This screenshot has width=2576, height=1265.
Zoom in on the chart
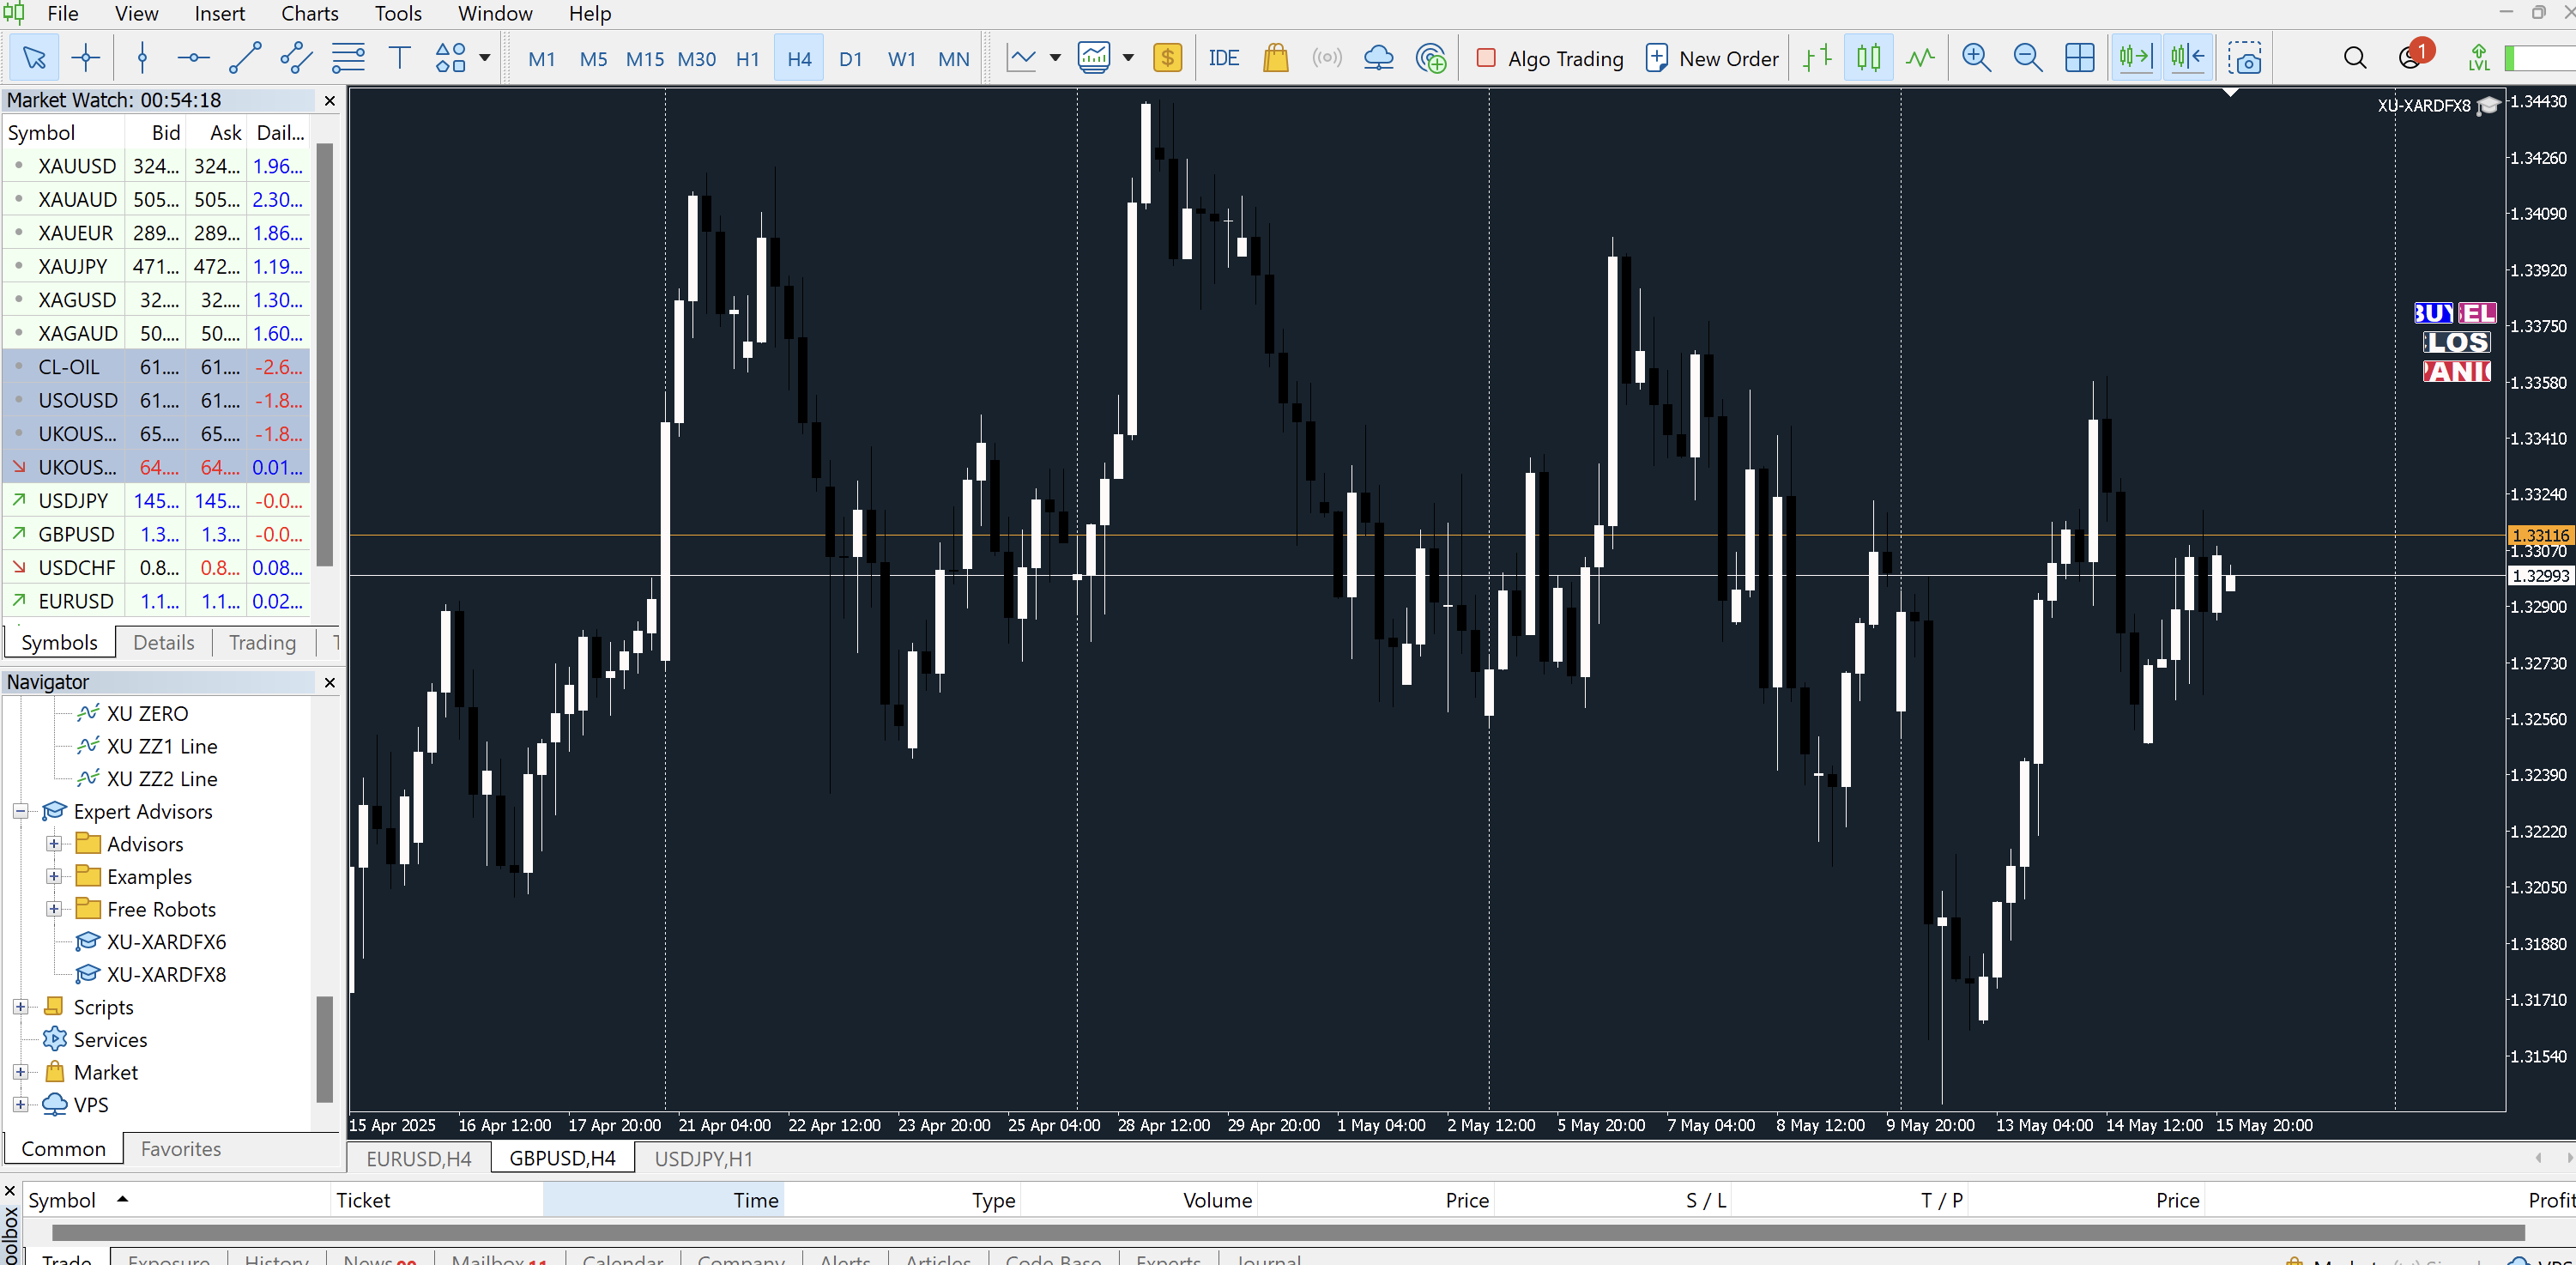(1976, 58)
